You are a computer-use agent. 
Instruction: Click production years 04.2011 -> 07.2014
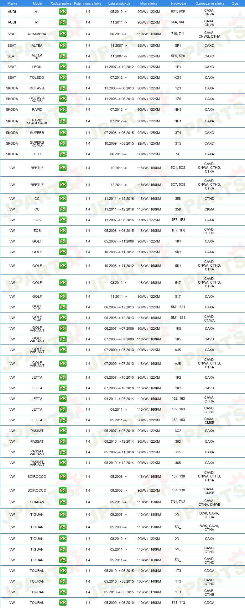(x=119, y=399)
